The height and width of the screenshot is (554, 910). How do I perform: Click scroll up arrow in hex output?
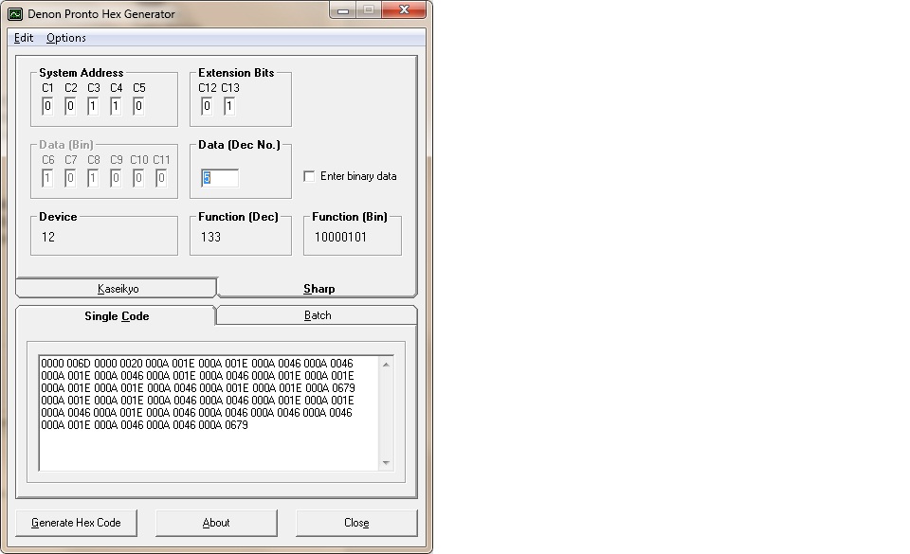tap(386, 364)
